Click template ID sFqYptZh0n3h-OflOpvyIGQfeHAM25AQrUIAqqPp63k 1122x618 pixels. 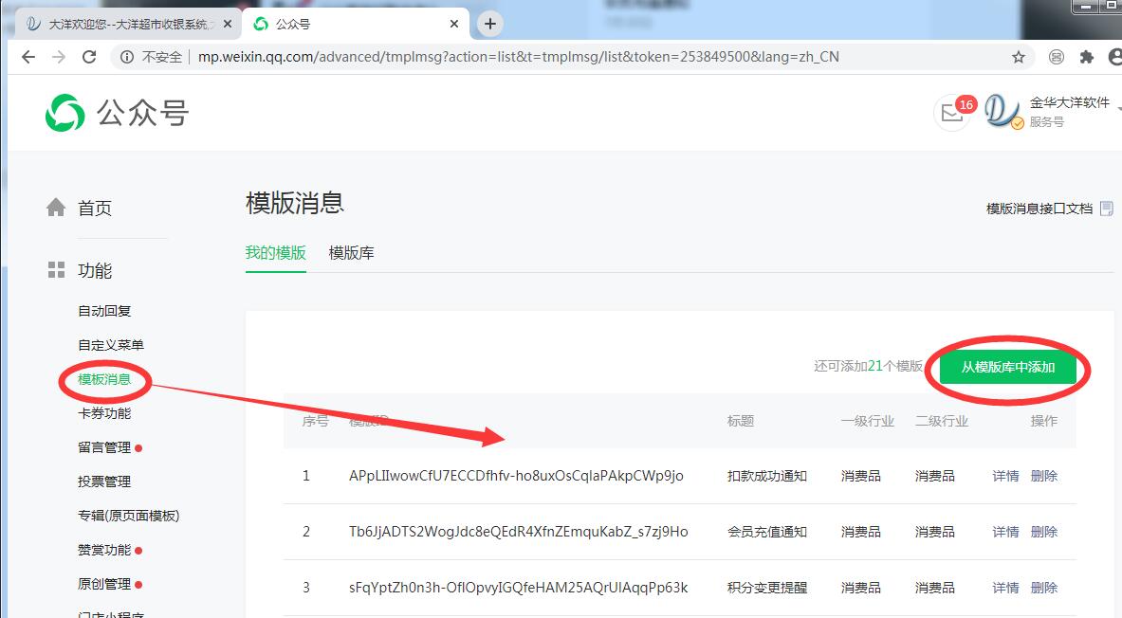tap(518, 588)
